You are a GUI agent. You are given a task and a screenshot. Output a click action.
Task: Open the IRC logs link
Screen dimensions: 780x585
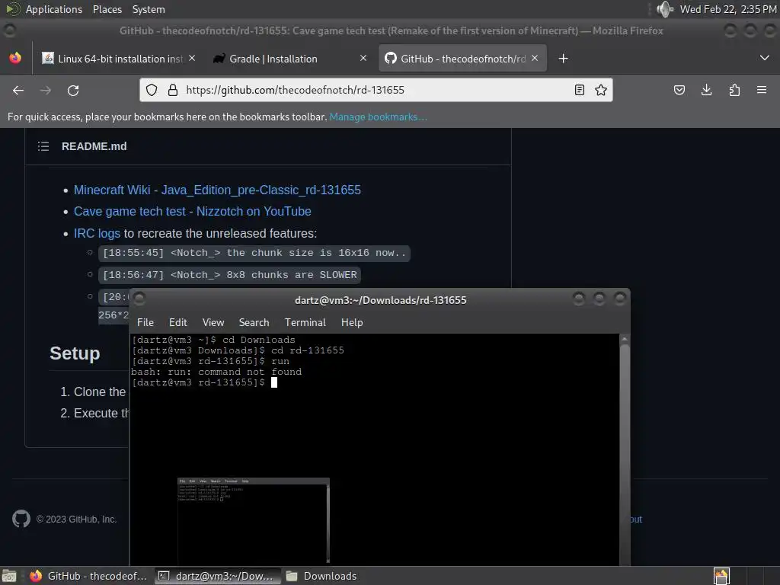click(97, 233)
